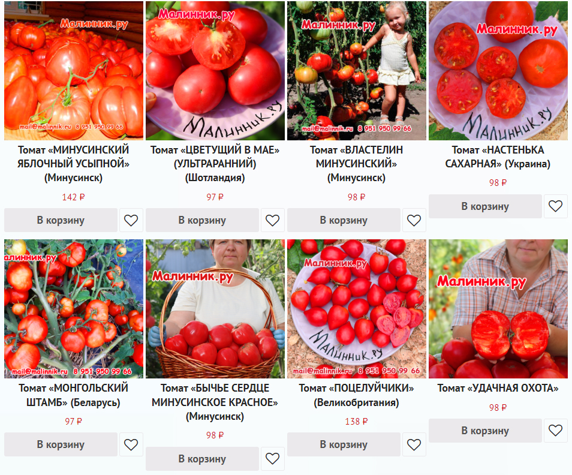
Task: Click heart icon for Цветущий в Мае tomato
Action: pos(272,220)
